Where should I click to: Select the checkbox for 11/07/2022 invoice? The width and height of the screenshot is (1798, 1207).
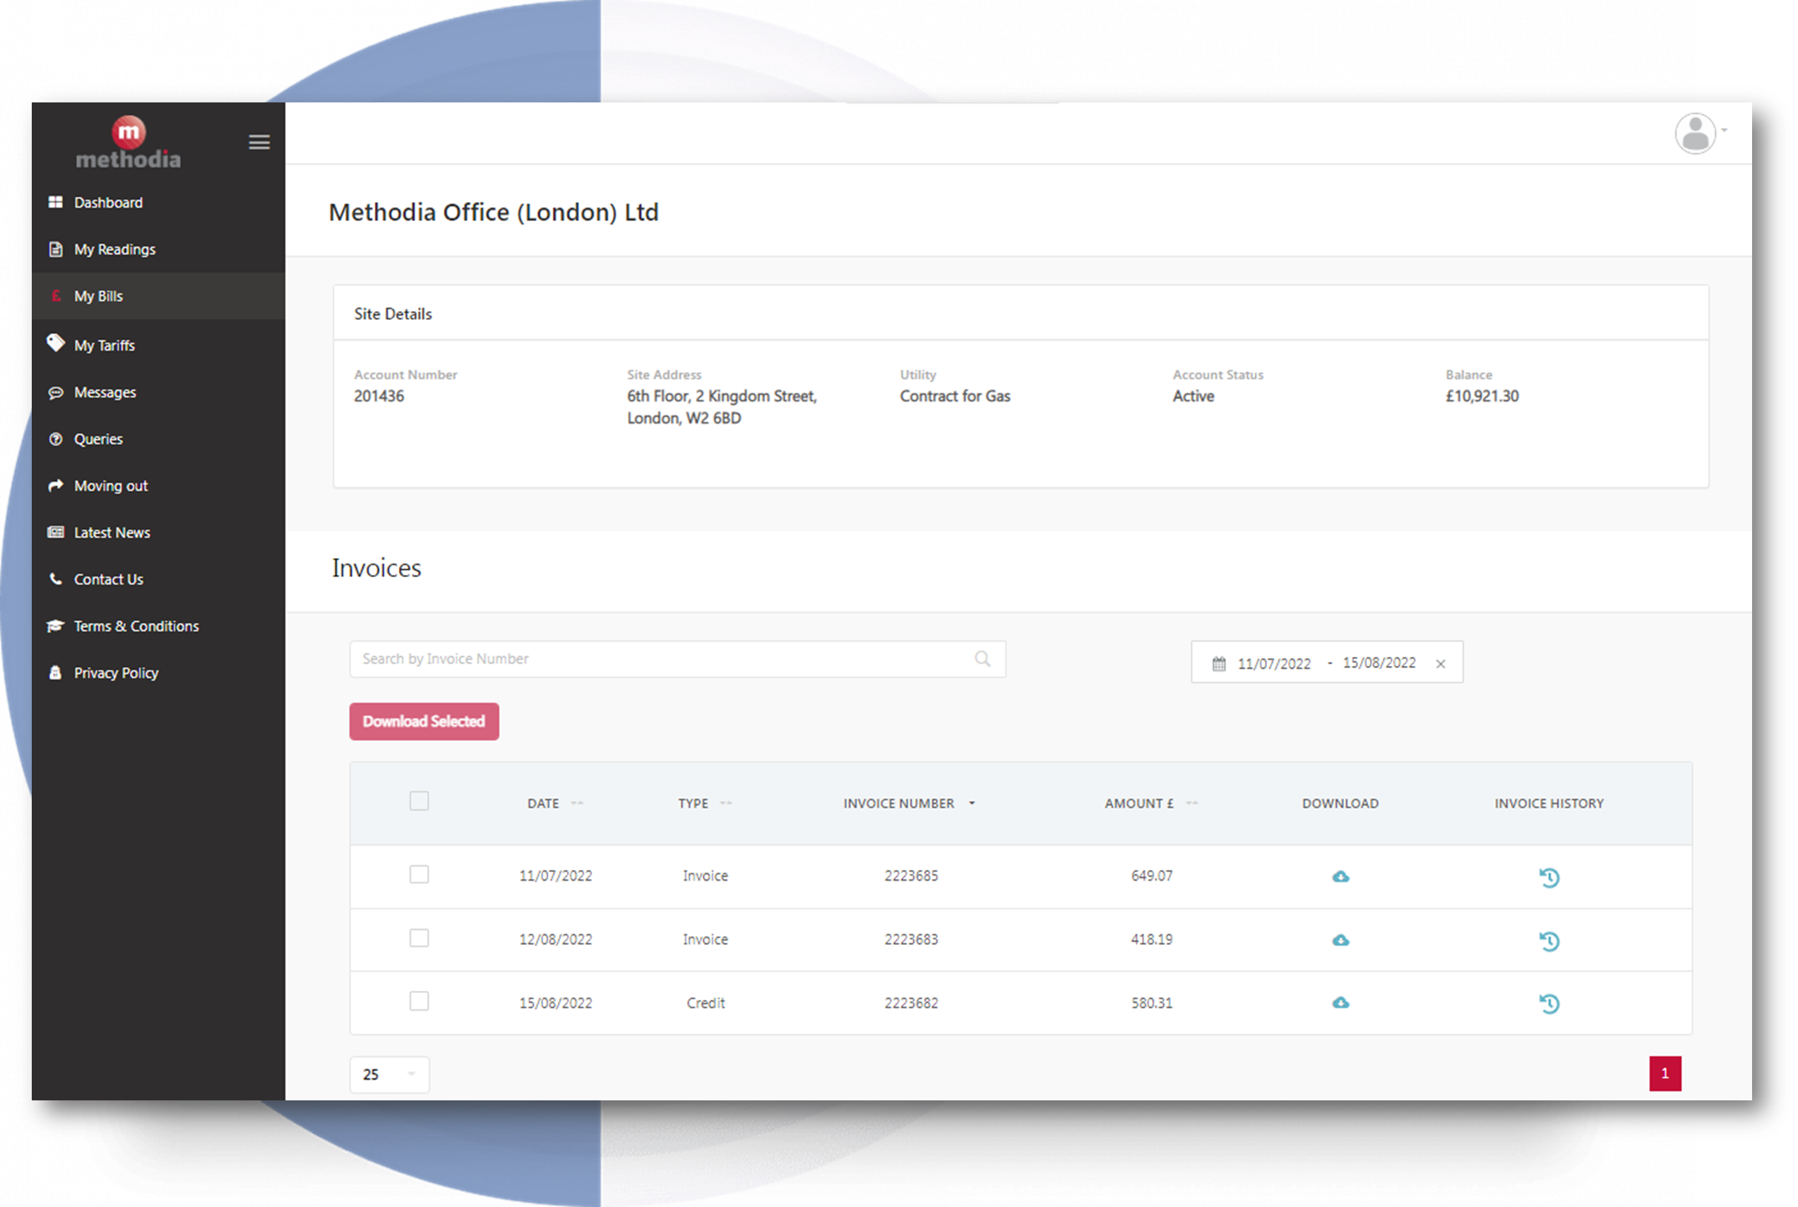pos(419,874)
